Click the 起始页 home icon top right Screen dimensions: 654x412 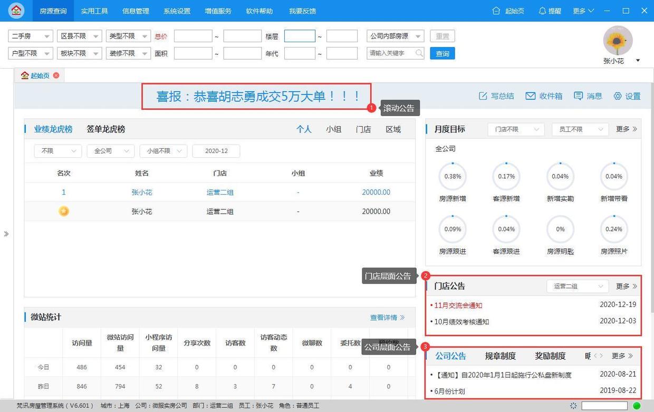pyautogui.click(x=496, y=11)
